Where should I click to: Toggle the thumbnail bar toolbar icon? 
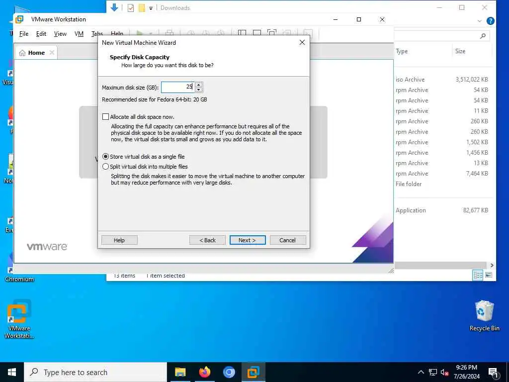pos(257,33)
